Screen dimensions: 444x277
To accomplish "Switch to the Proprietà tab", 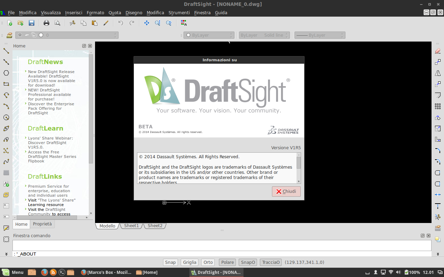I will coord(42,224).
